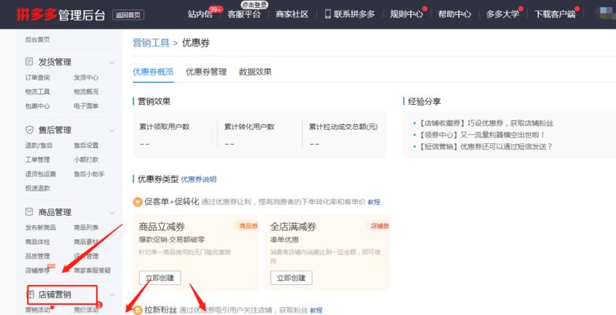Open 退款/售后 in the sidebar
The height and width of the screenshot is (315, 616).
pyautogui.click(x=39, y=145)
